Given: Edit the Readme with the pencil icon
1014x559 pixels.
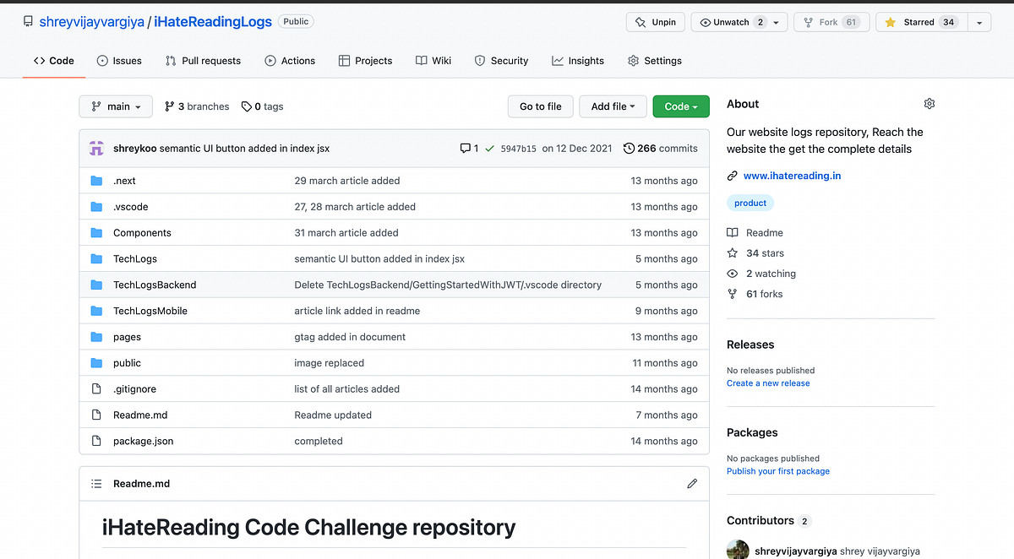Looking at the screenshot, I should click(692, 483).
